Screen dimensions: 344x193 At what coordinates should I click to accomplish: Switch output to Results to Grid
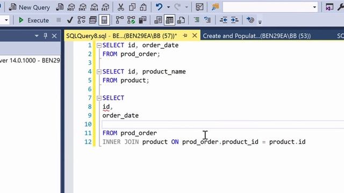169,20
